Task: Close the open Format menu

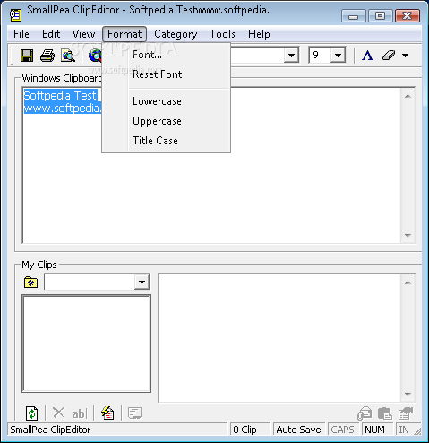Action: click(124, 34)
